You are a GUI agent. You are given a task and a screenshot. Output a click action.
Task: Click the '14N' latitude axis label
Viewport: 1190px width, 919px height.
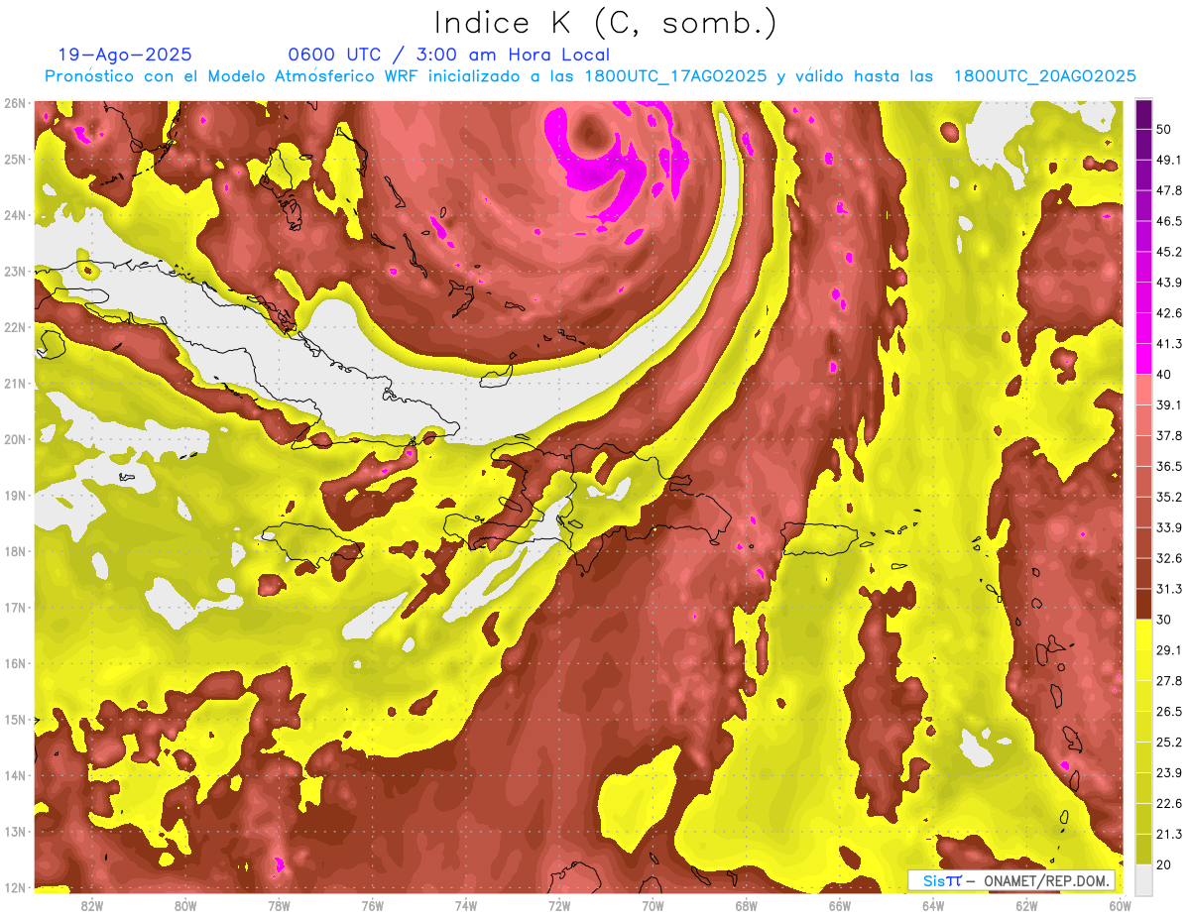14,775
